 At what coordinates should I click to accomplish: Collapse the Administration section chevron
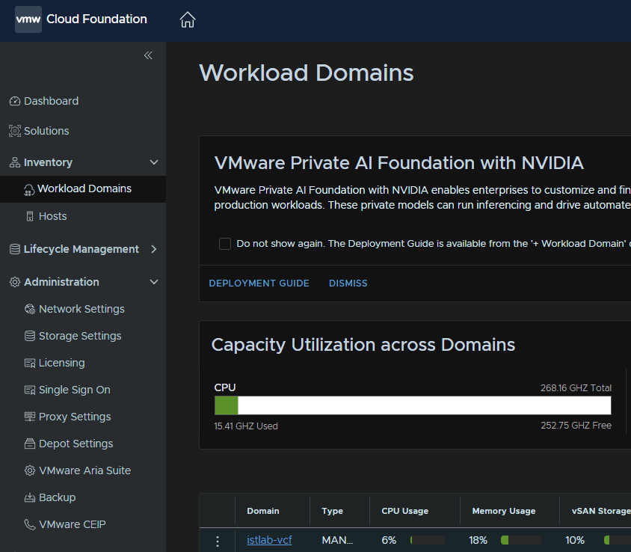click(154, 282)
